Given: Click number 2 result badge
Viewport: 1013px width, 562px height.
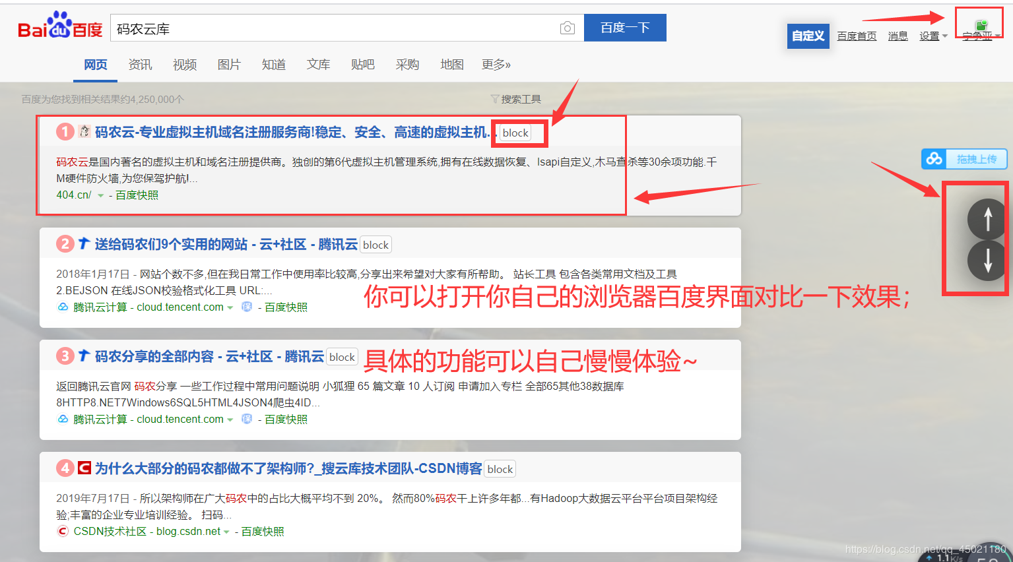Looking at the screenshot, I should [x=65, y=244].
